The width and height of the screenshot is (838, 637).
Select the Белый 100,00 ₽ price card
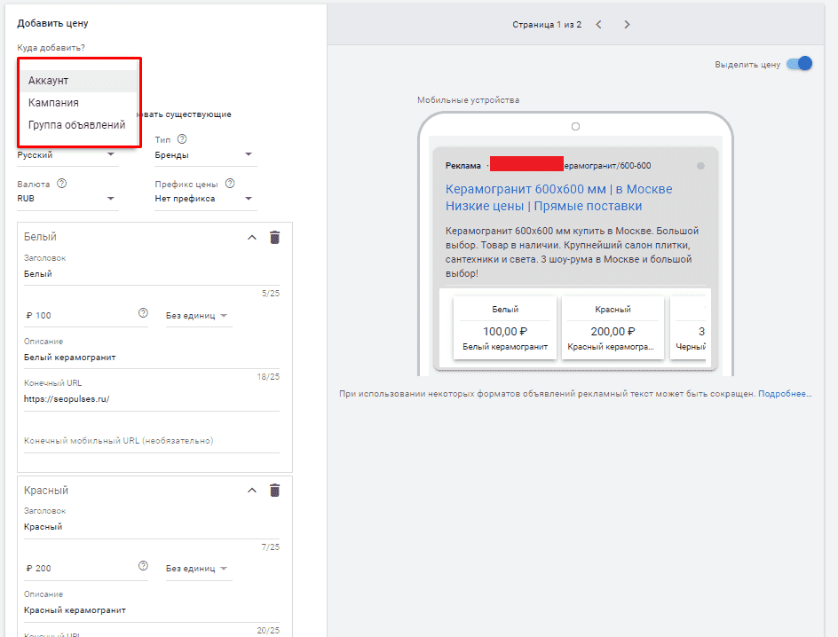505,328
